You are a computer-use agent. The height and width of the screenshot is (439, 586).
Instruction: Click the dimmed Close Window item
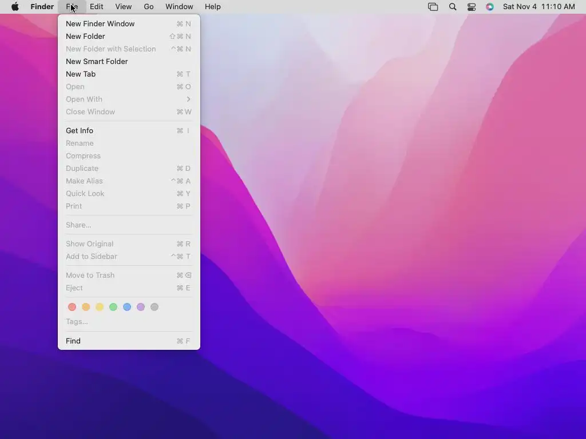[x=129, y=111]
